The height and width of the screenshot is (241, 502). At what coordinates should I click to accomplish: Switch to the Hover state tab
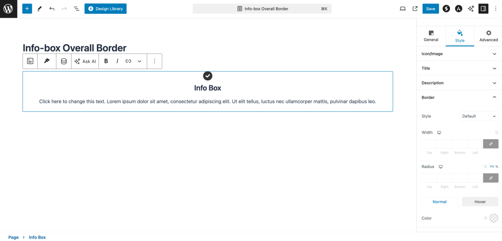point(480,202)
